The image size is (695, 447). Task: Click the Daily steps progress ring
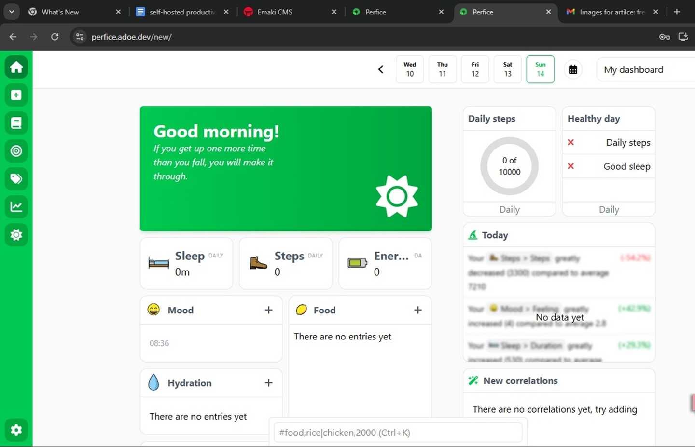point(509,166)
